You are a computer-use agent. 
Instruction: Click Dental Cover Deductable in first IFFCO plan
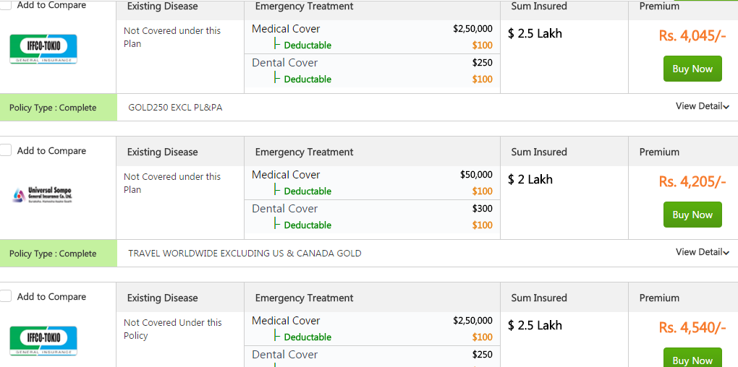click(307, 79)
